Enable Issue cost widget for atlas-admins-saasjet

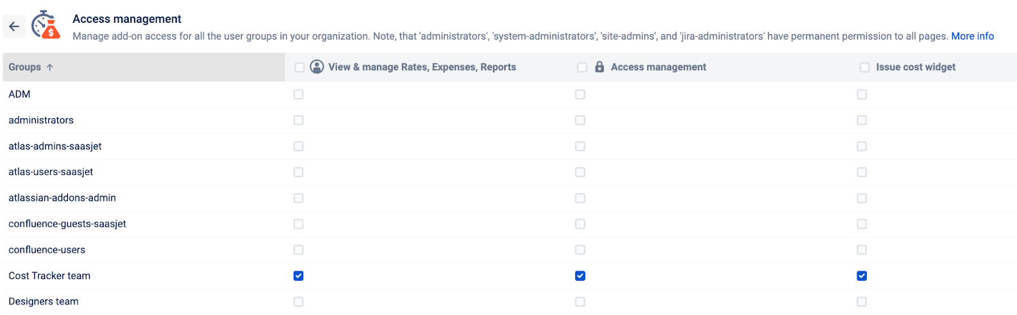click(x=862, y=147)
